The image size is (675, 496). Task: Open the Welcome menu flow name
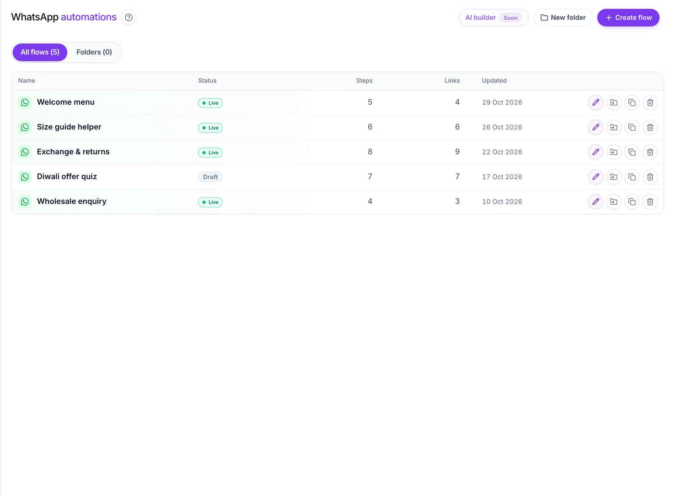pyautogui.click(x=66, y=102)
